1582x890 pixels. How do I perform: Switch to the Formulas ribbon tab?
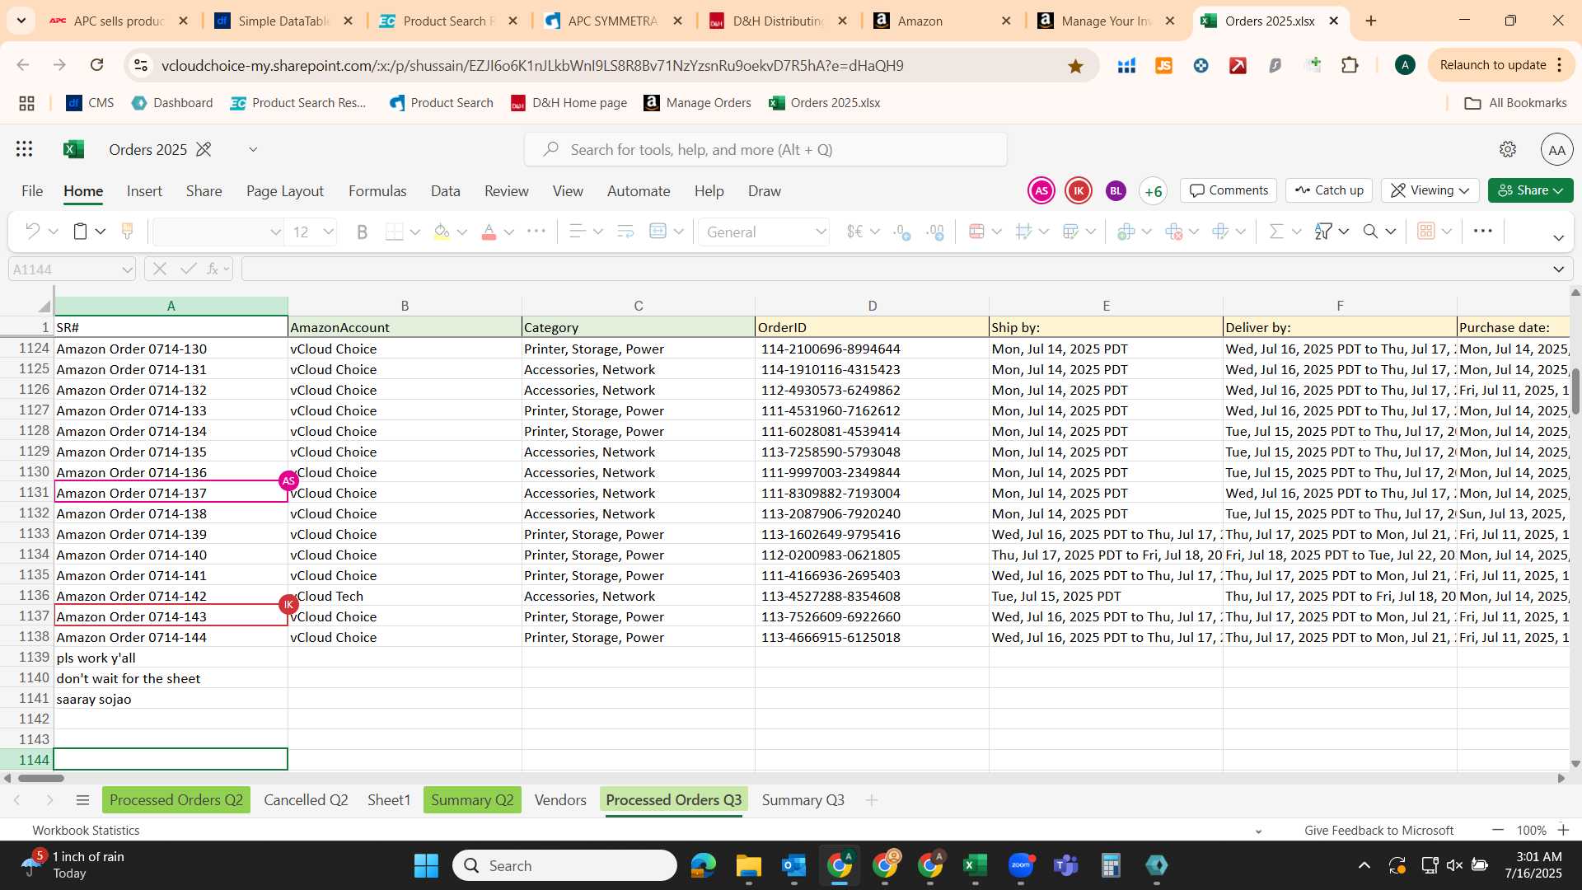tap(377, 190)
